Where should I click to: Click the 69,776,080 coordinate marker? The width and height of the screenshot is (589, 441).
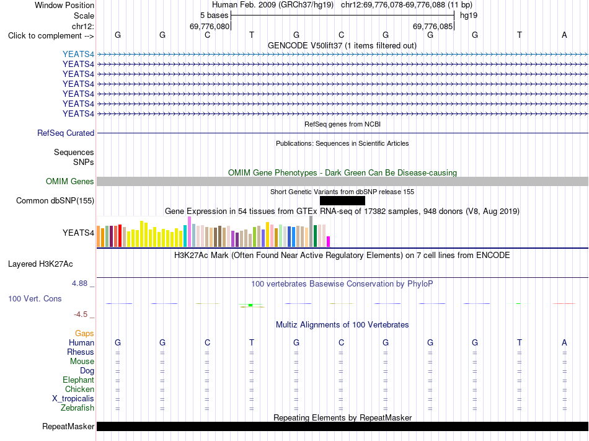(209, 26)
